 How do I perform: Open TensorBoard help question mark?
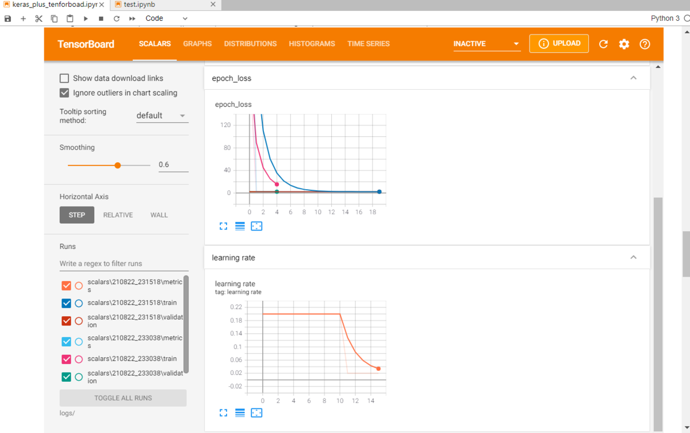coord(645,44)
